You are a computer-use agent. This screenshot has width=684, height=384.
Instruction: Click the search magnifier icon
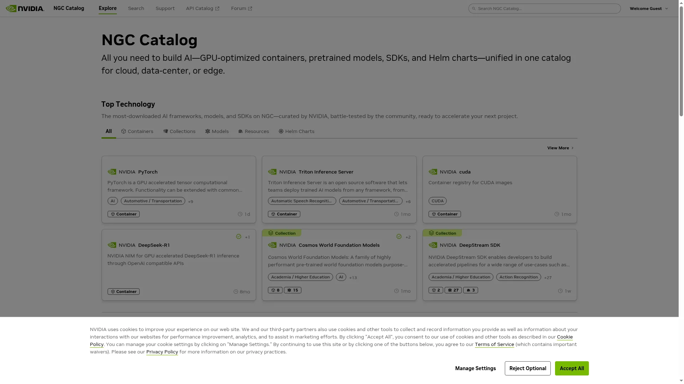coord(474,9)
